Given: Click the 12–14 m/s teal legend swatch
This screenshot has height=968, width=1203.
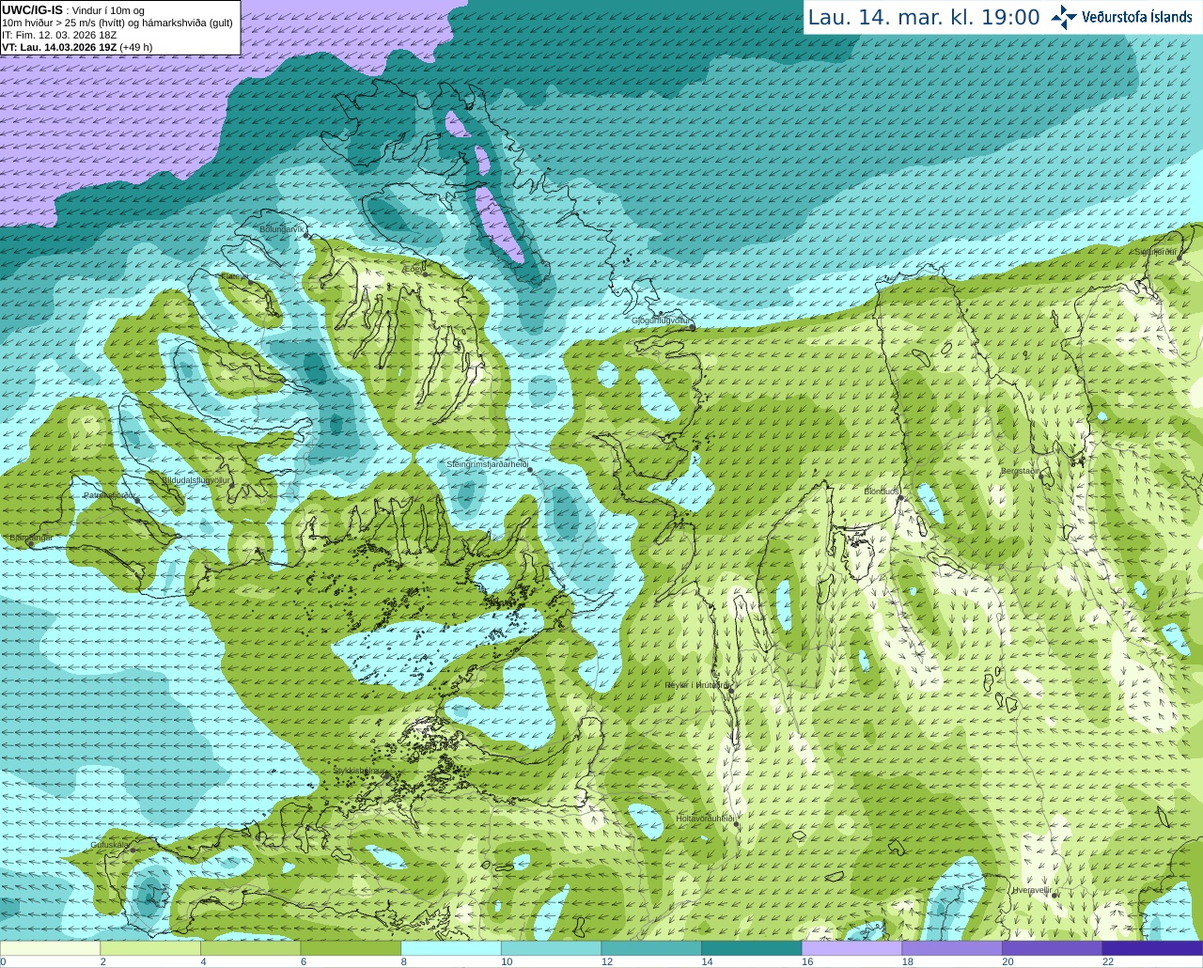Looking at the screenshot, I should [651, 948].
